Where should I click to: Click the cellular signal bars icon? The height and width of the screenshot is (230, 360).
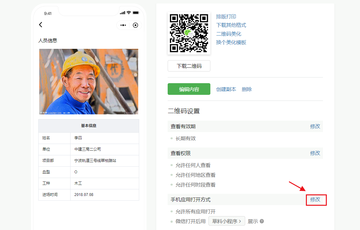123,13
